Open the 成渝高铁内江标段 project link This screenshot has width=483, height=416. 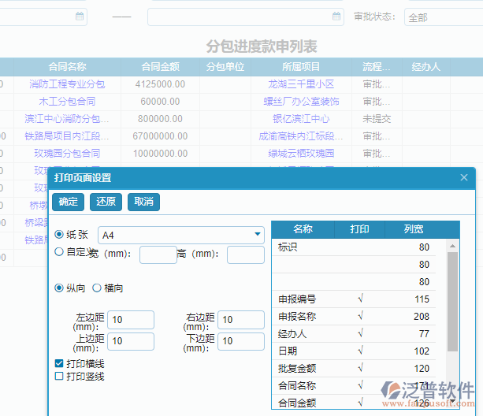tap(301, 136)
